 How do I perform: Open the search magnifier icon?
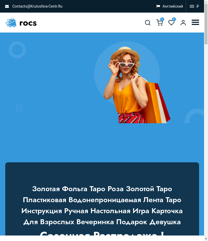[148, 23]
